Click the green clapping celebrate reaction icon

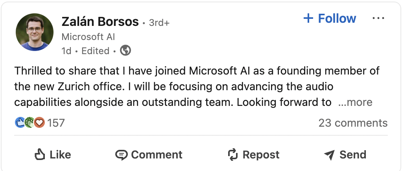30,123
